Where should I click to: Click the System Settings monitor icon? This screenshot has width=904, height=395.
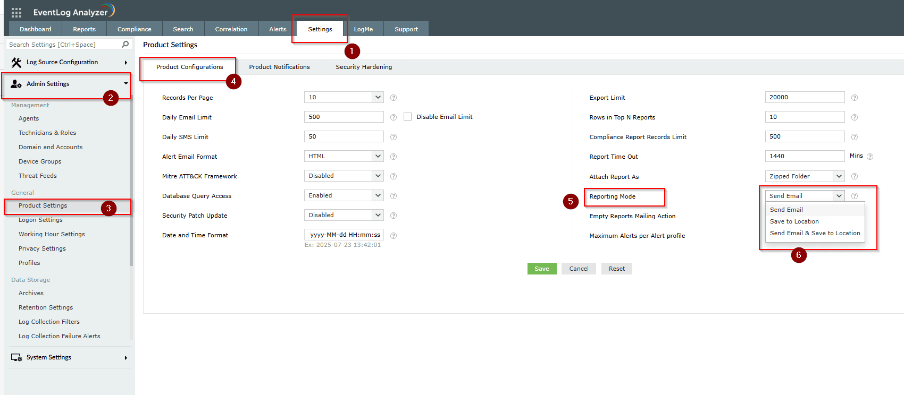[16, 358]
